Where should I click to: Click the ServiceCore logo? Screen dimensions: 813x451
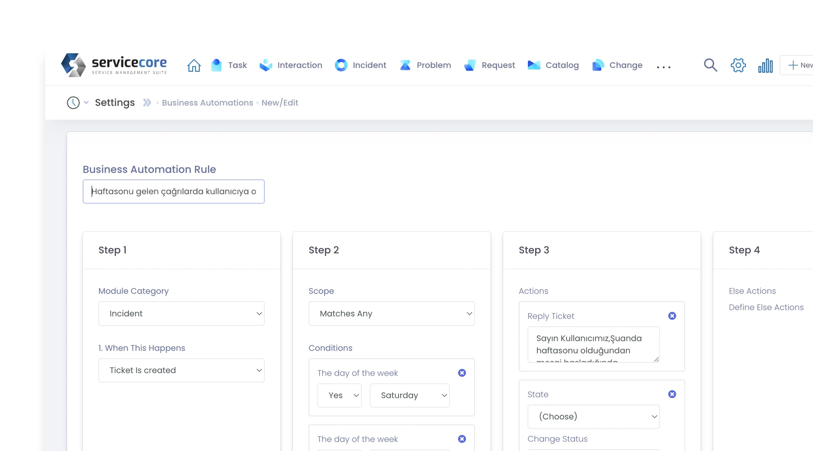coord(114,65)
